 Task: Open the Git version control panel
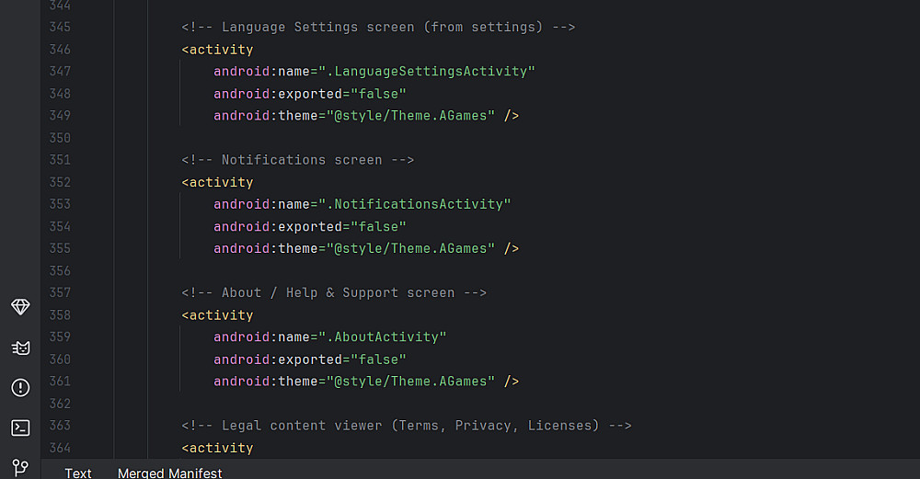point(20,467)
